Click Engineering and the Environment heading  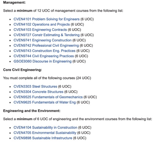32,111
